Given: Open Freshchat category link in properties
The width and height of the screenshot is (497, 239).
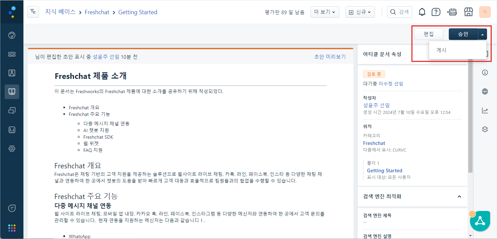Looking at the screenshot, I should (374, 143).
